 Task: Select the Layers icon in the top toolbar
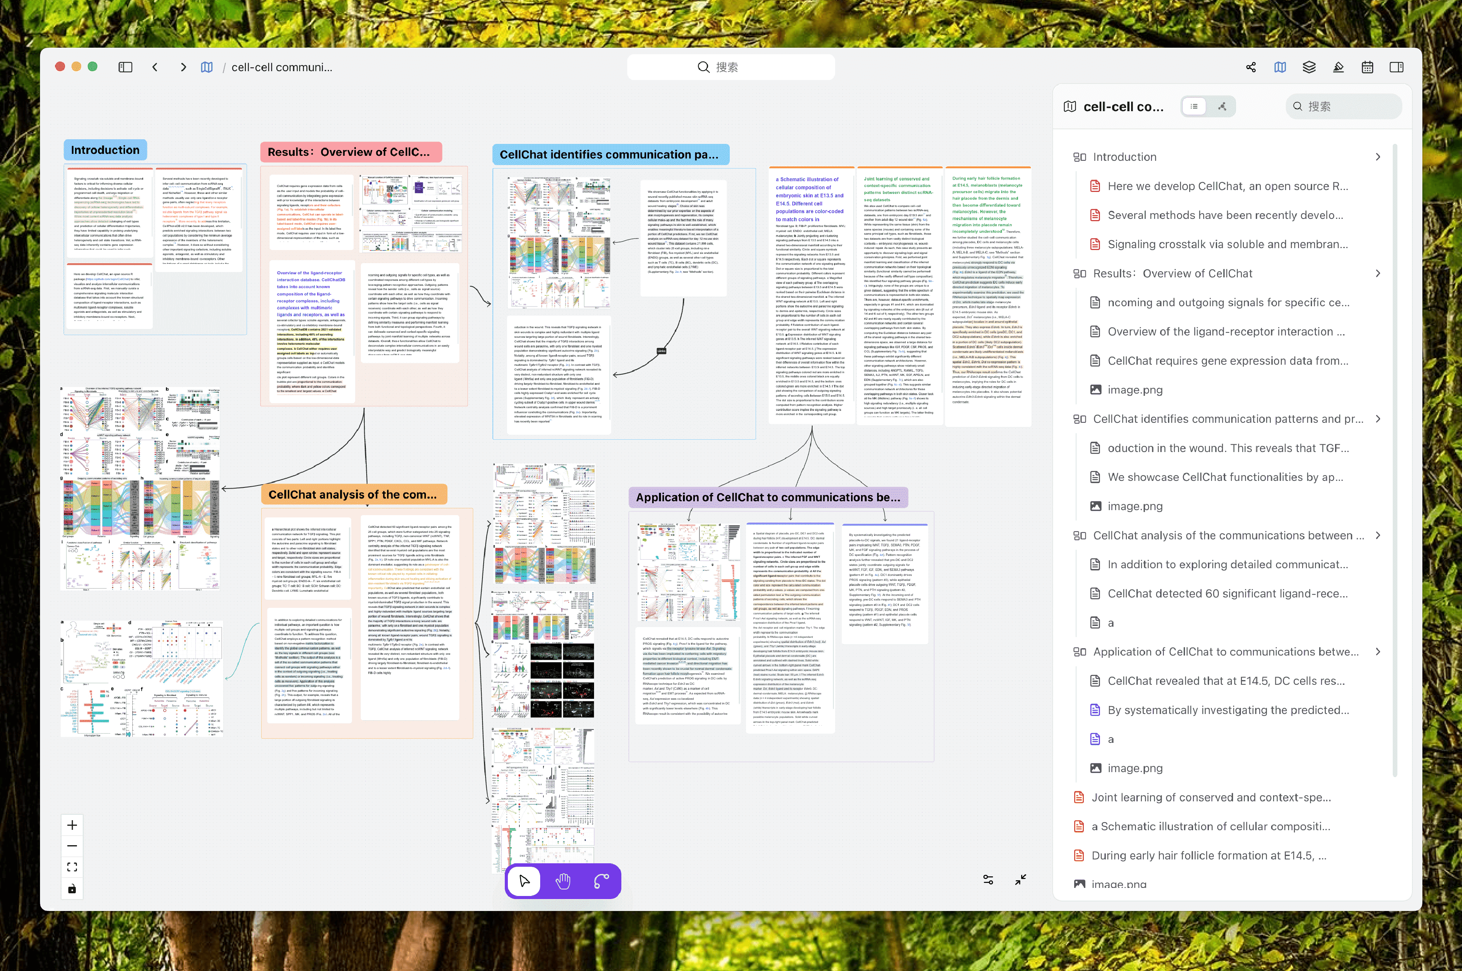tap(1309, 67)
